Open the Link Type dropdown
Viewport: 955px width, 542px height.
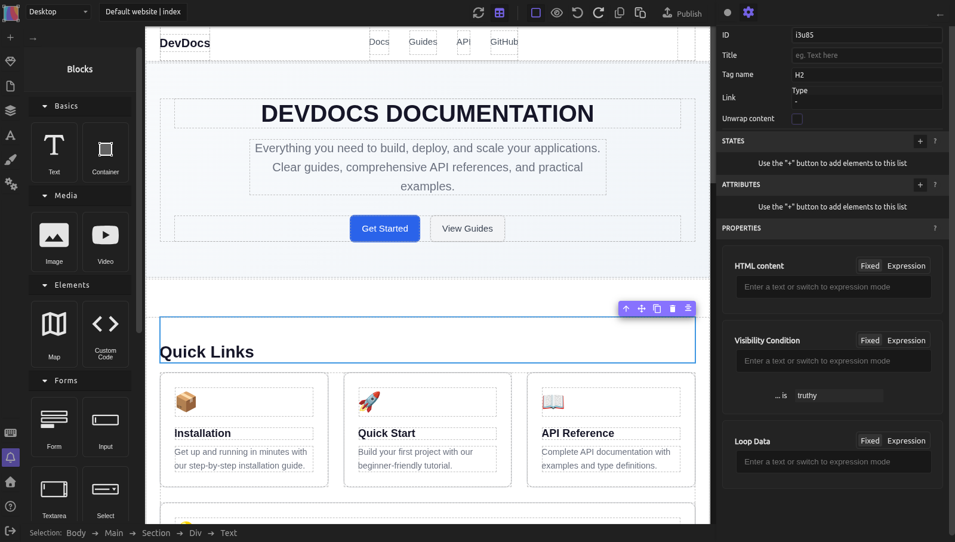(867, 101)
